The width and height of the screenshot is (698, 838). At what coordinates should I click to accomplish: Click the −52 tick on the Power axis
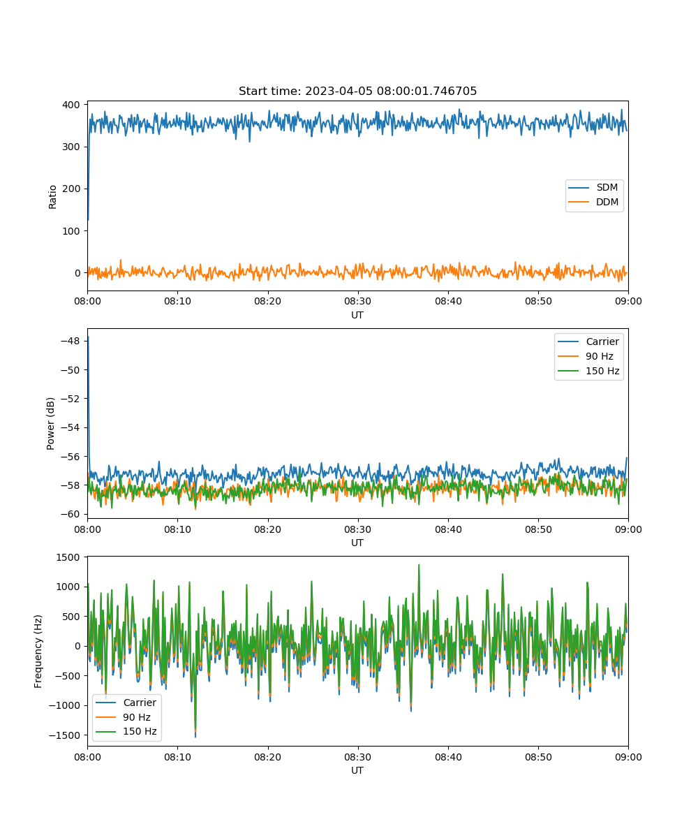[70, 398]
